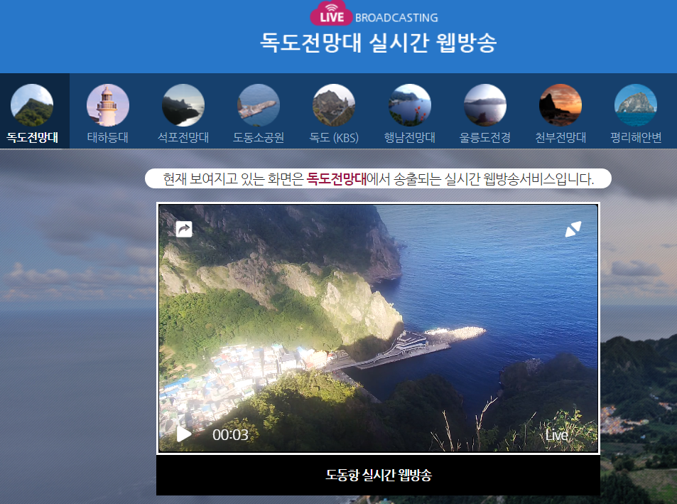Click the Live indicator in player
Screen dimensions: 677x504
coord(556,435)
